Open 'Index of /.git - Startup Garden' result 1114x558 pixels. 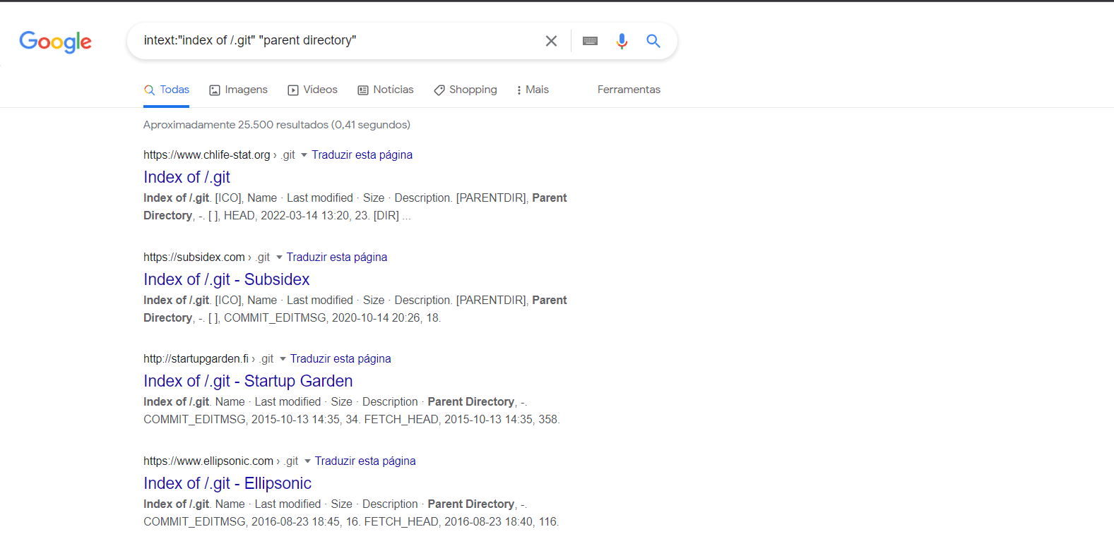[248, 381]
